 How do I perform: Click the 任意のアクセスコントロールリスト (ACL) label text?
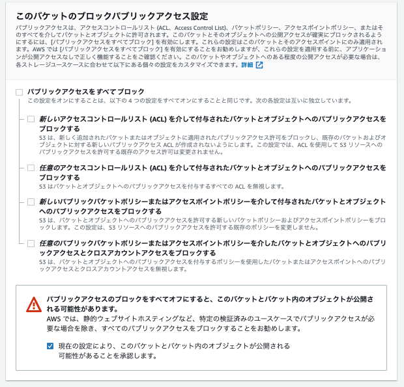(x=212, y=172)
